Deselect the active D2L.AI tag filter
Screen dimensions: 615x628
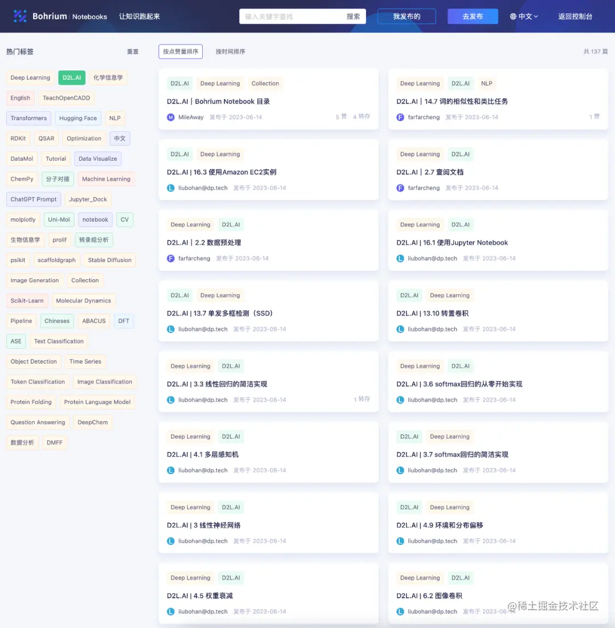click(71, 78)
